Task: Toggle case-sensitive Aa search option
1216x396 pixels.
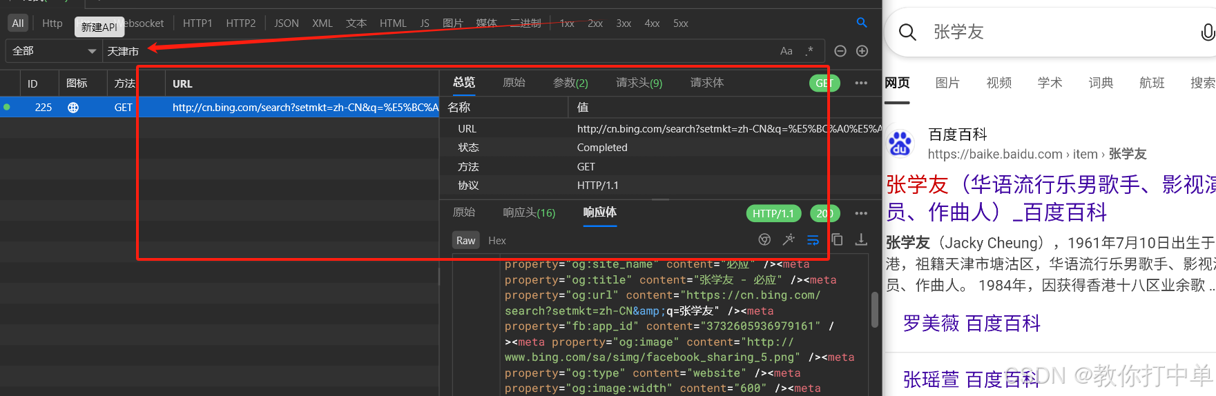Action: [786, 51]
